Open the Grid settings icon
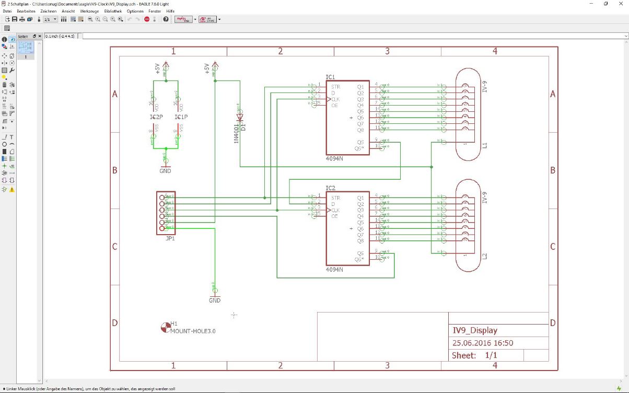The height and width of the screenshot is (393, 629). point(7,28)
